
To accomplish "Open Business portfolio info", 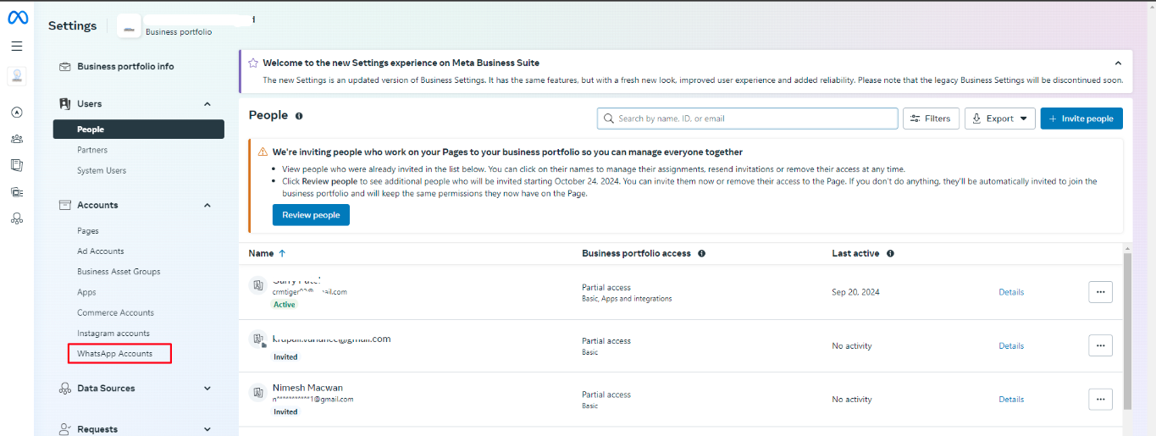I will pyautogui.click(x=125, y=66).
